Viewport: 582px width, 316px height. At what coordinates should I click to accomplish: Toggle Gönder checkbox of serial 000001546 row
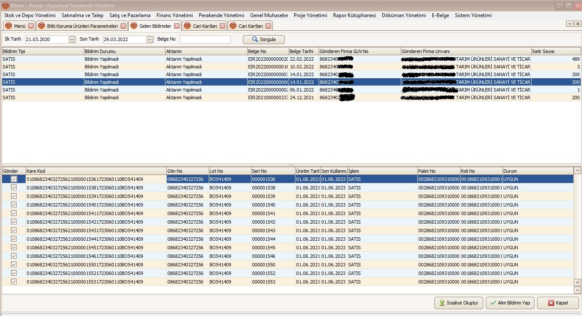(x=14, y=256)
